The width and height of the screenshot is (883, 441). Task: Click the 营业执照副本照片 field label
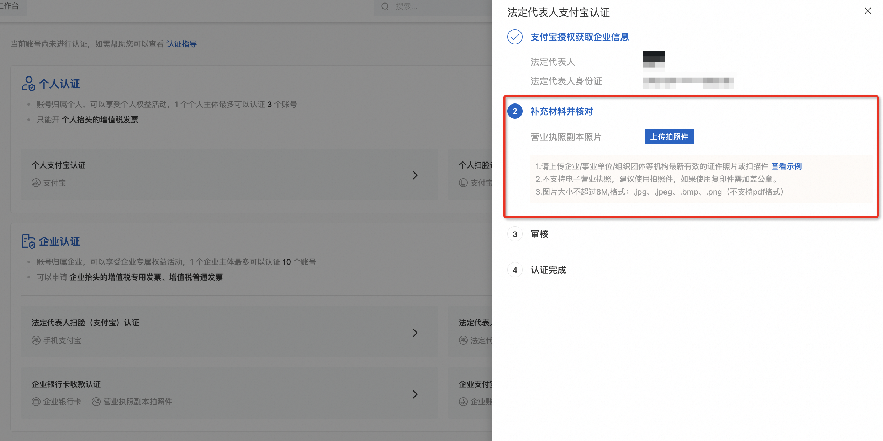point(566,137)
